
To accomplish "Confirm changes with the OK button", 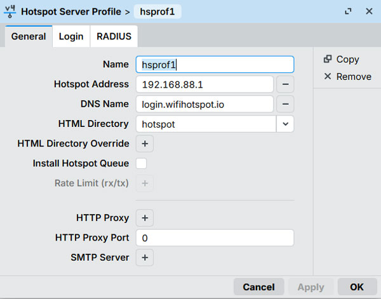I will [357, 287].
